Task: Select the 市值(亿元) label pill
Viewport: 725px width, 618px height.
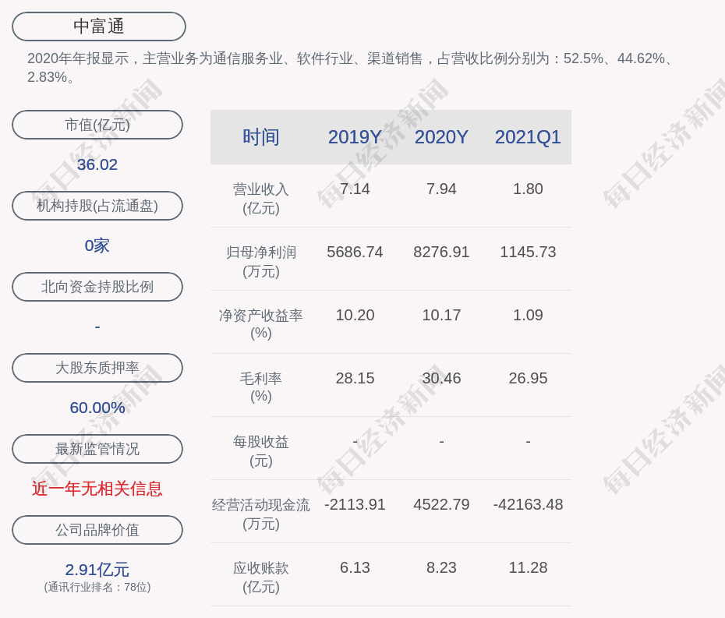Action: (97, 125)
